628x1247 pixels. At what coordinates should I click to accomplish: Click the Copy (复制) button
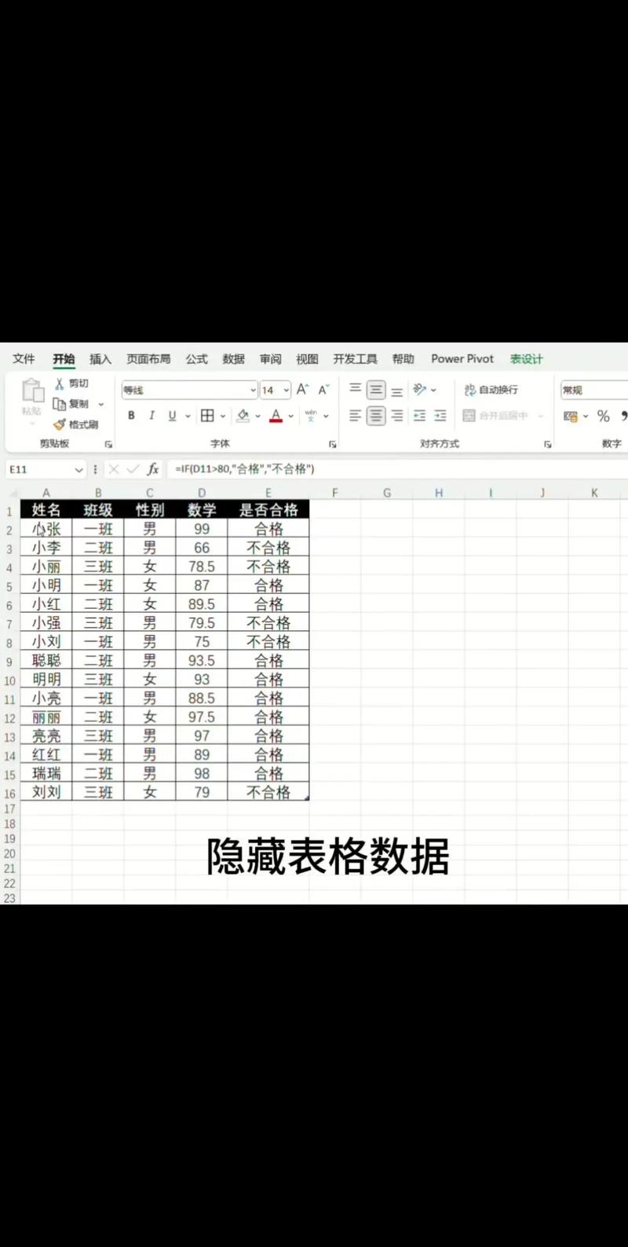pyautogui.click(x=71, y=404)
